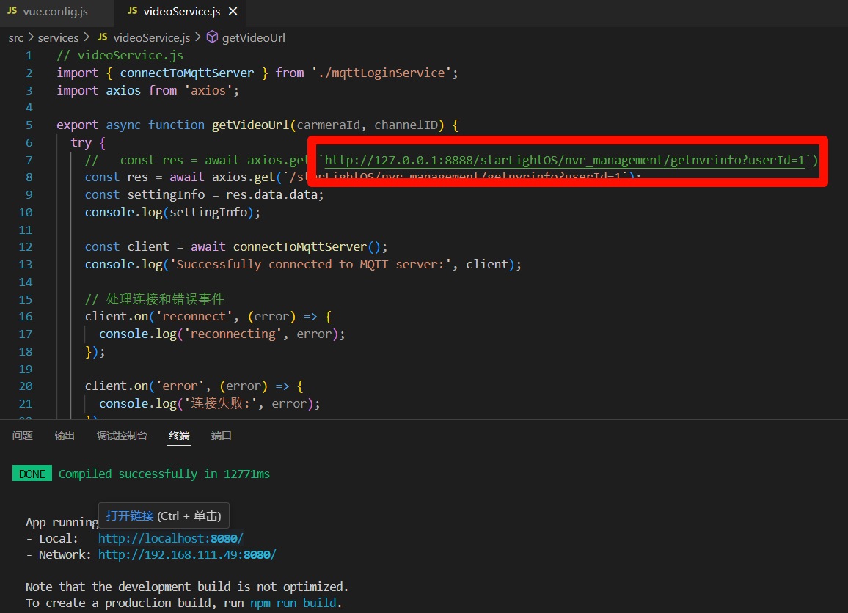
Task: Click 'connectToMqttServer' in import line 2
Action: (x=186, y=73)
